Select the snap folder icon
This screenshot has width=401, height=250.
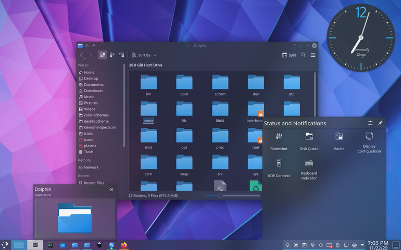point(184,162)
